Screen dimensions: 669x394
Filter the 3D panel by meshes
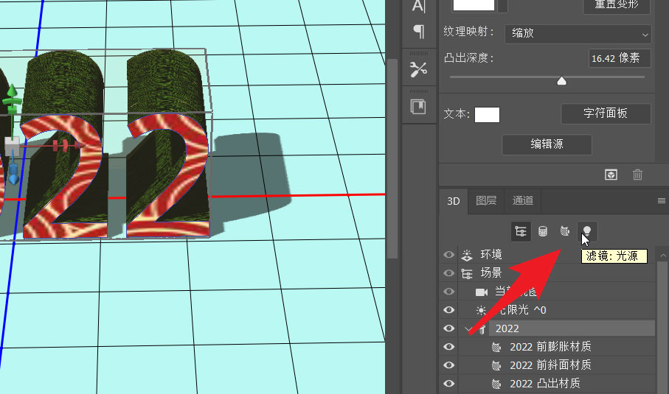543,231
